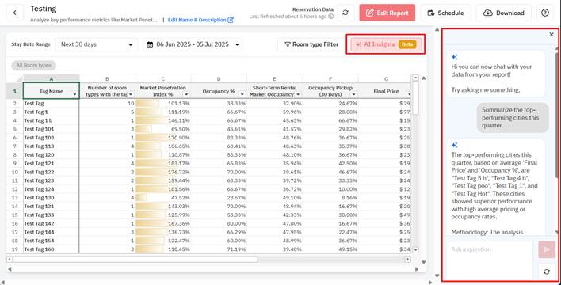Select column G header

pyautogui.click(x=385, y=78)
